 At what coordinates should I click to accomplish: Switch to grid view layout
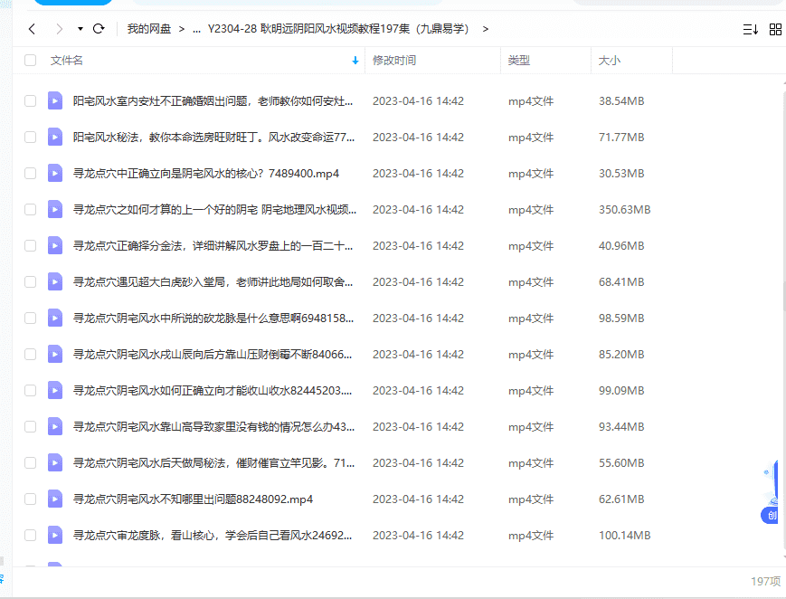(775, 29)
